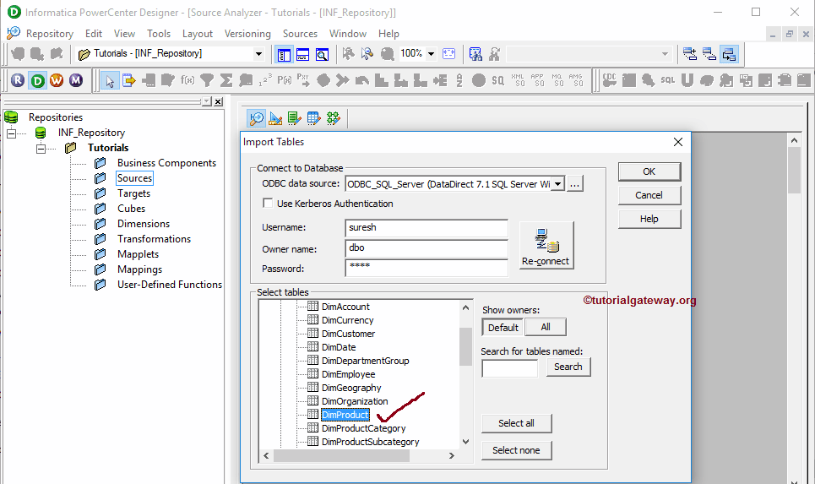Toggle Show owners to Default
The width and height of the screenshot is (815, 484).
(x=503, y=328)
